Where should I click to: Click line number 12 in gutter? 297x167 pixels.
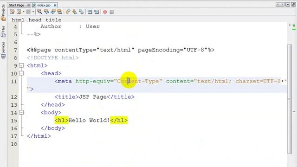click(14, 97)
